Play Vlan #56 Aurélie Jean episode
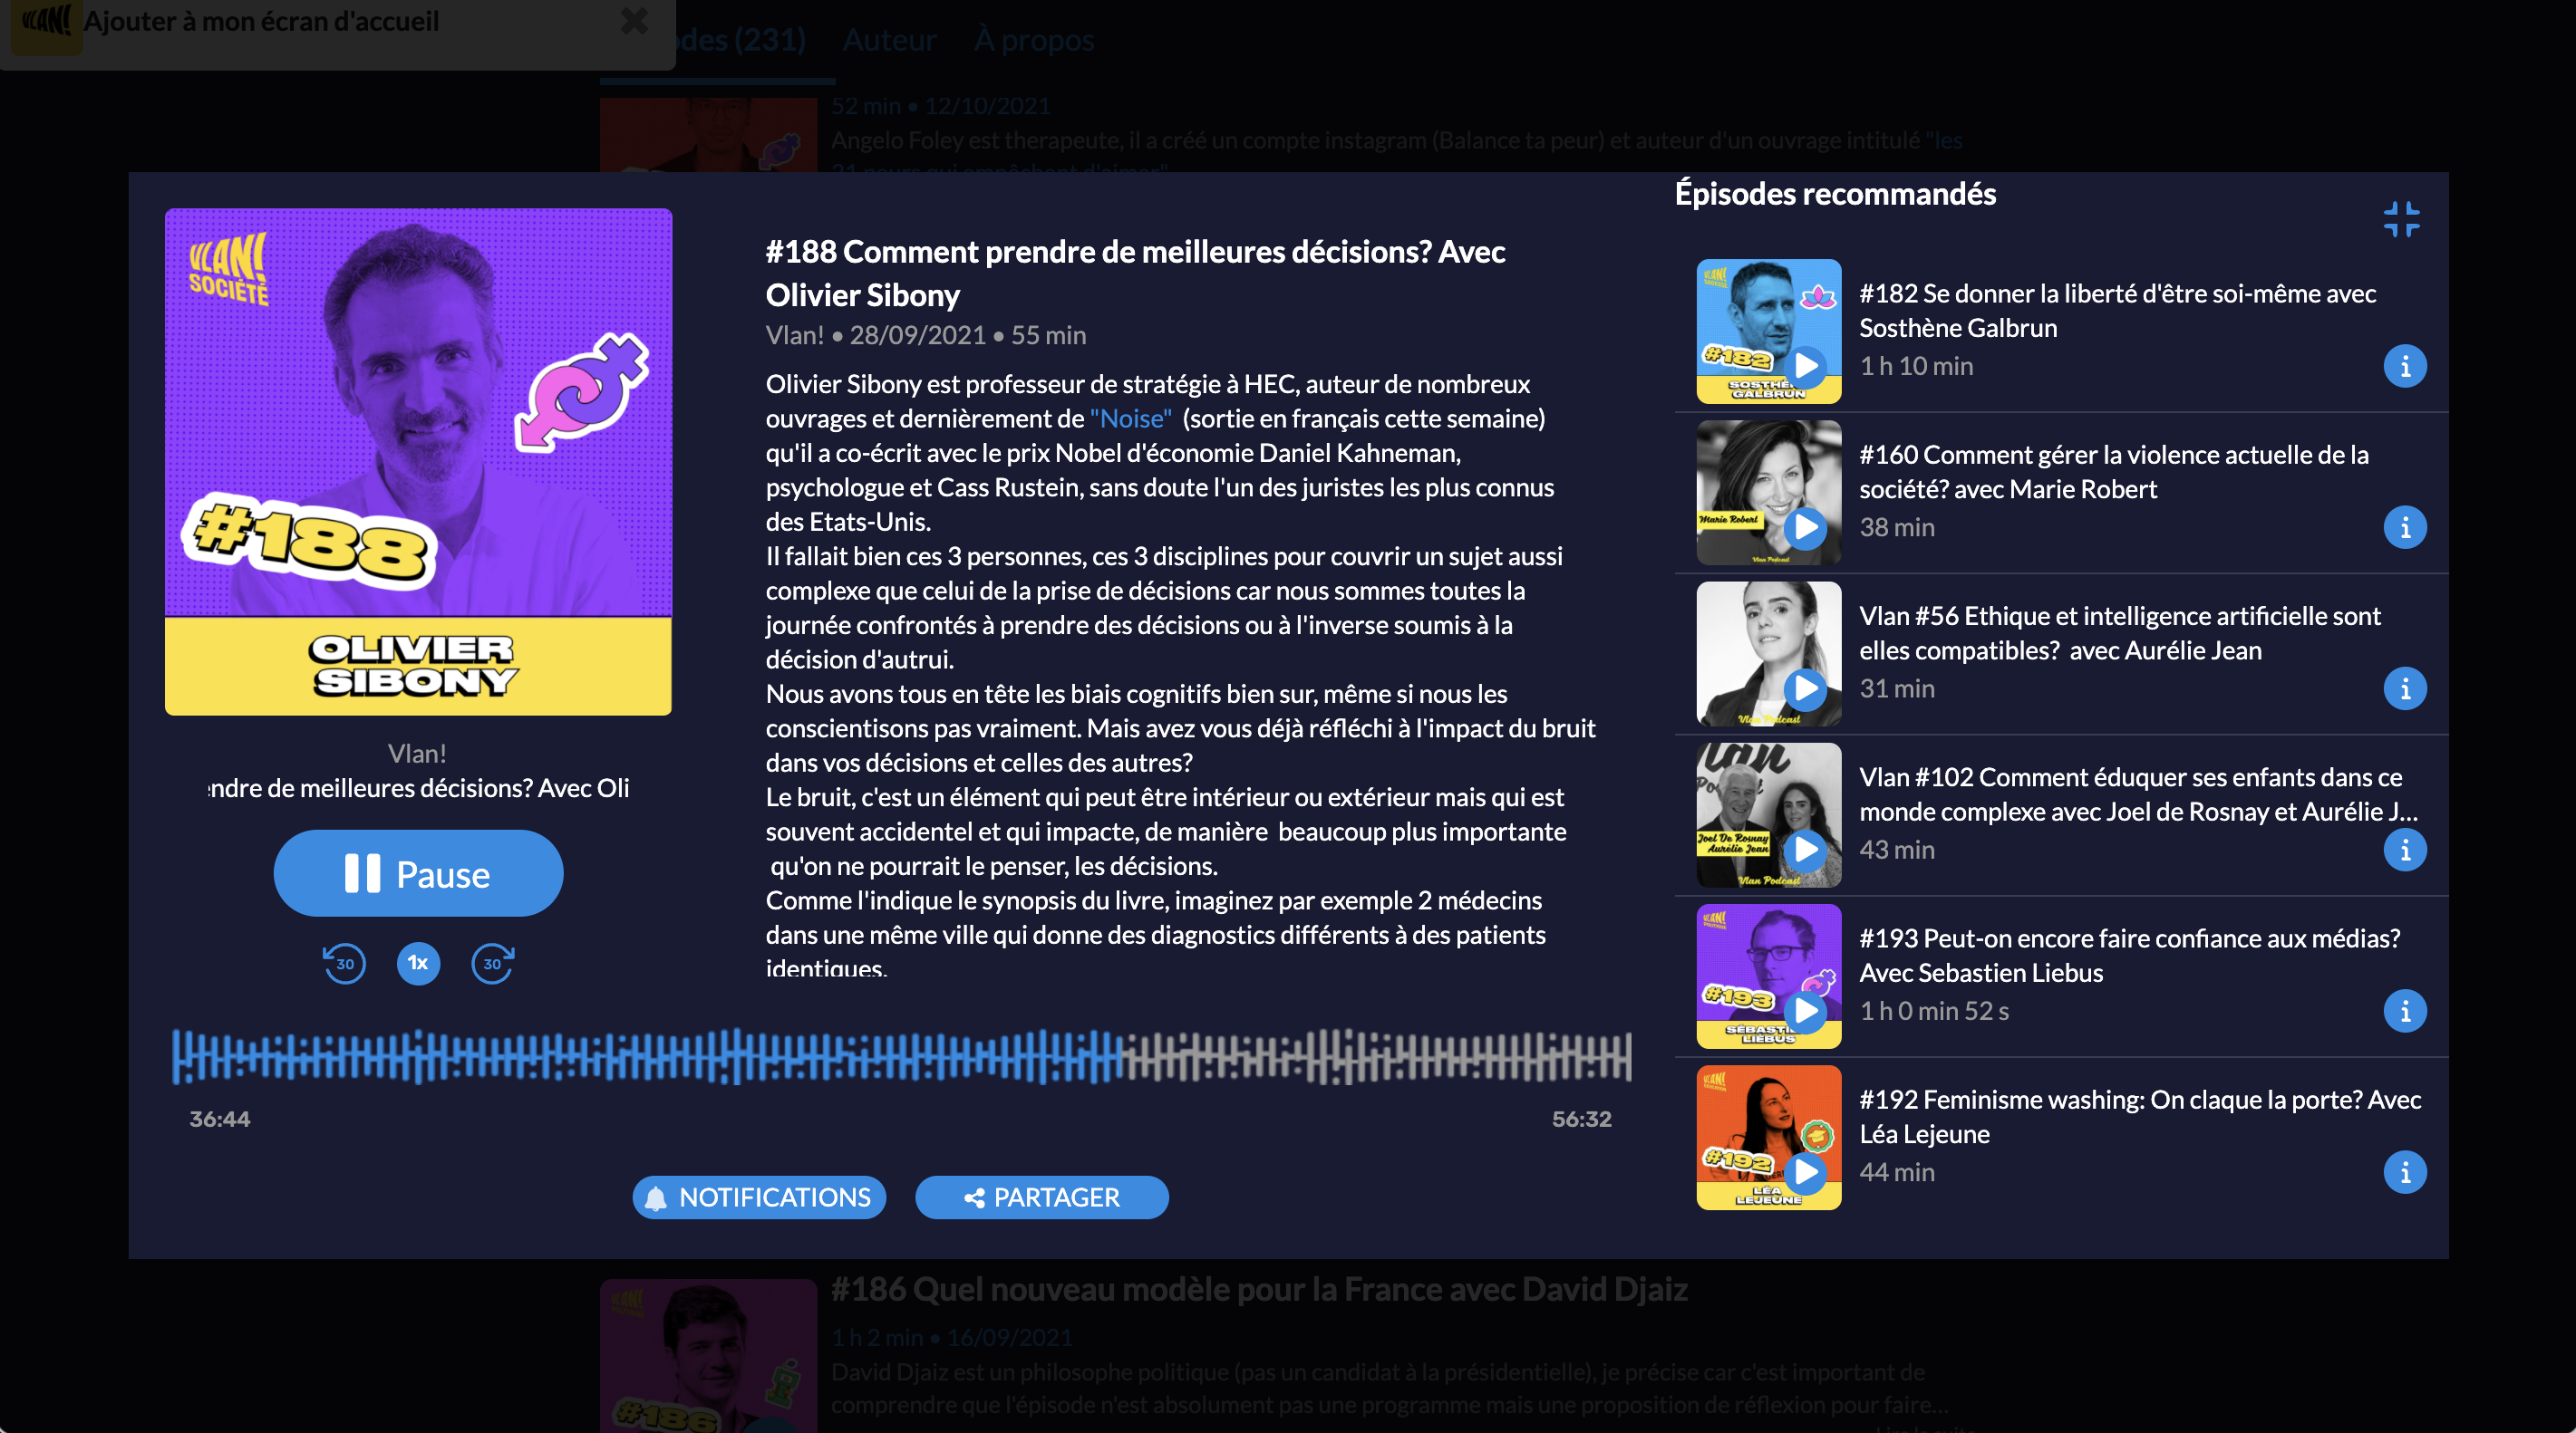2576x1433 pixels. [x=1805, y=688]
